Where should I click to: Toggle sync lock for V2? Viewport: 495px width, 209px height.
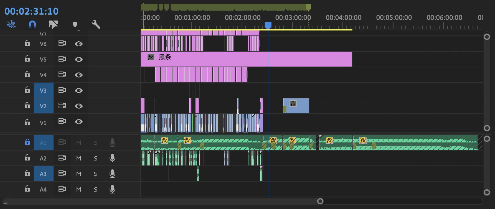point(62,106)
